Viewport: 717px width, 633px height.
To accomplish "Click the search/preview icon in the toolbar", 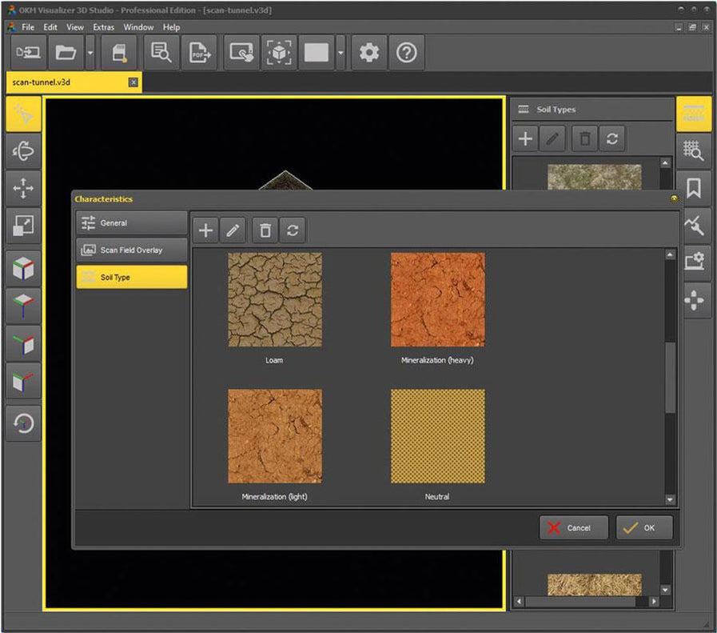I will [161, 52].
